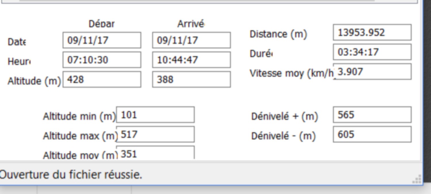Click the window resize grip in status bar
431x194 pixels.
(417, 179)
